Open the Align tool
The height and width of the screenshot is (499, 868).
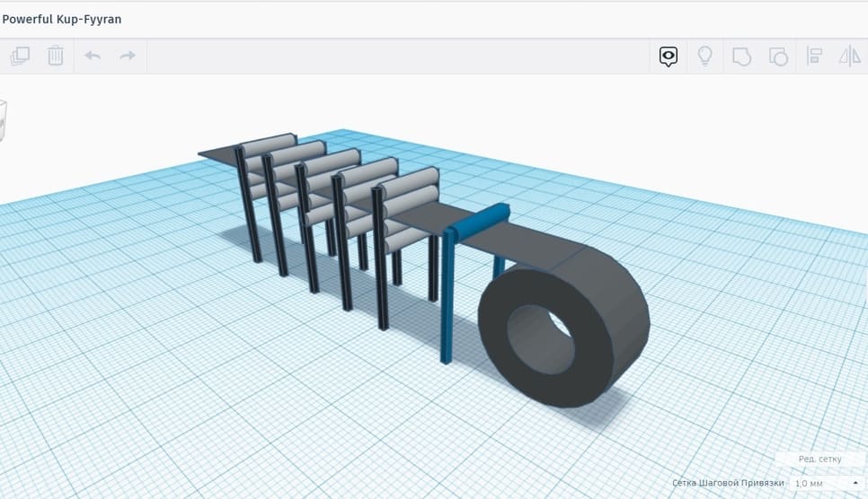[x=815, y=57]
